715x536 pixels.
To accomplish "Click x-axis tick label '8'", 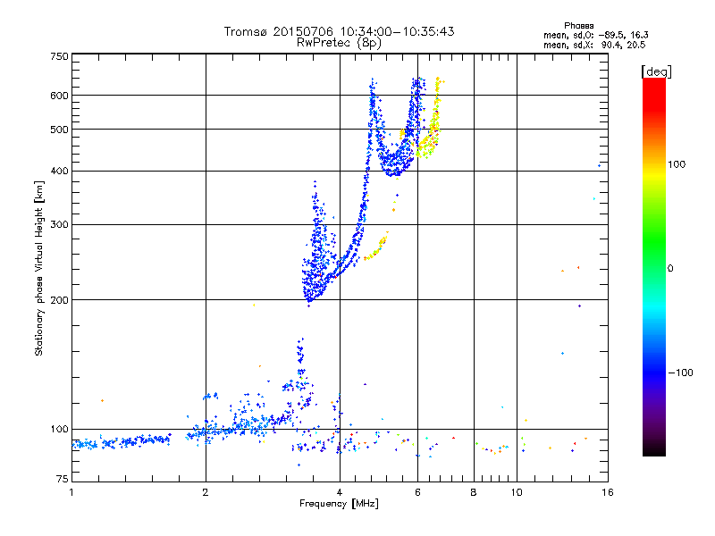I will click(x=474, y=492).
